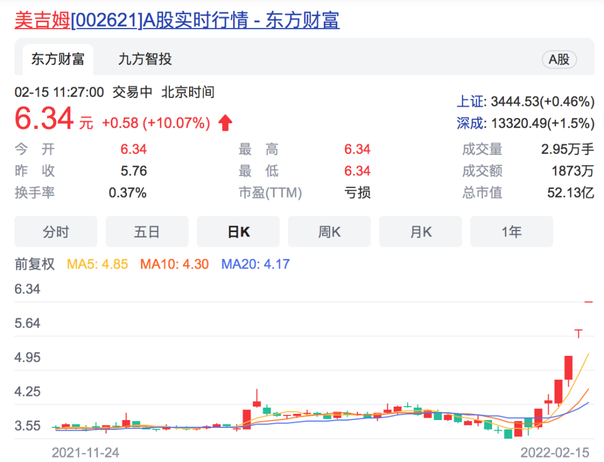Click the 前复权 adjustment label

pos(35,264)
